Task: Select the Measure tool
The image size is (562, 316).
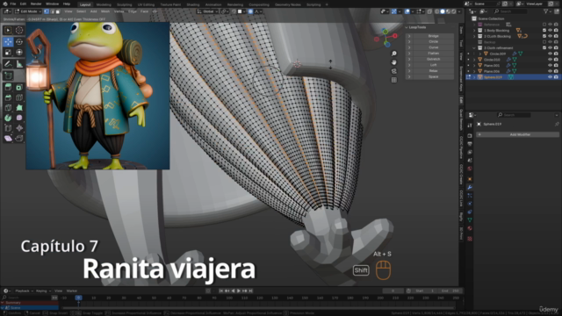Action: 19,64
